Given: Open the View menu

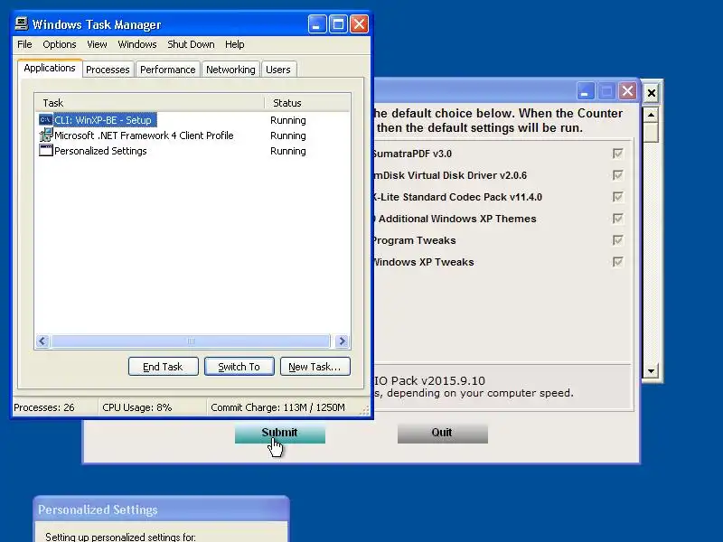Looking at the screenshot, I should click(97, 44).
